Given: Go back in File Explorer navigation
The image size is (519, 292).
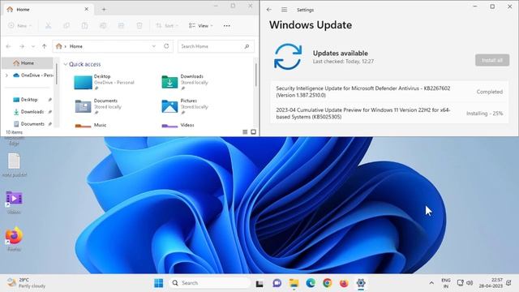Looking at the screenshot, I should (x=9, y=46).
